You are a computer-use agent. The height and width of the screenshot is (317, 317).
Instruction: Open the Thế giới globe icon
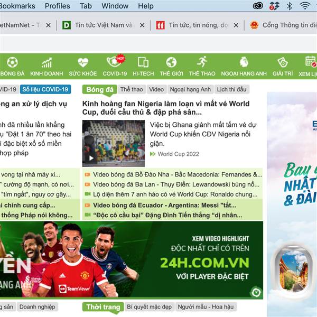tap(171, 62)
